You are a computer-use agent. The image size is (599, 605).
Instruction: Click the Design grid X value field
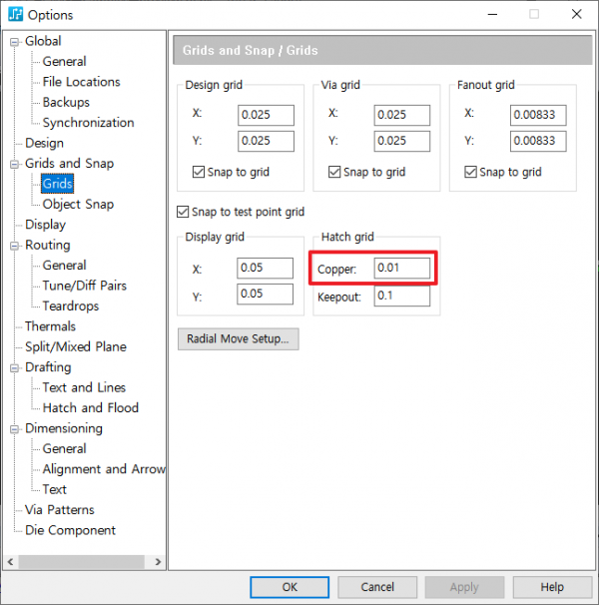pos(266,115)
